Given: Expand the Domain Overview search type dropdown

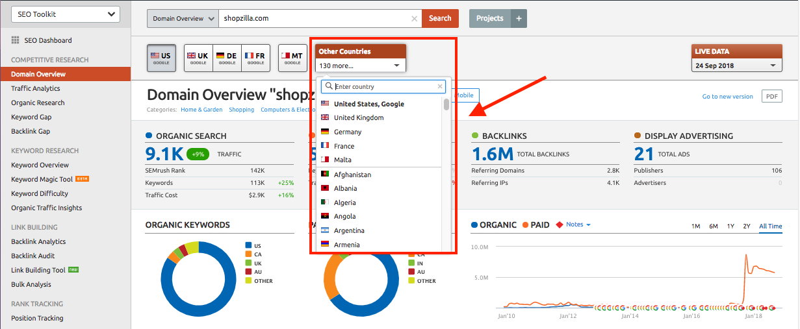Looking at the screenshot, I should click(183, 19).
